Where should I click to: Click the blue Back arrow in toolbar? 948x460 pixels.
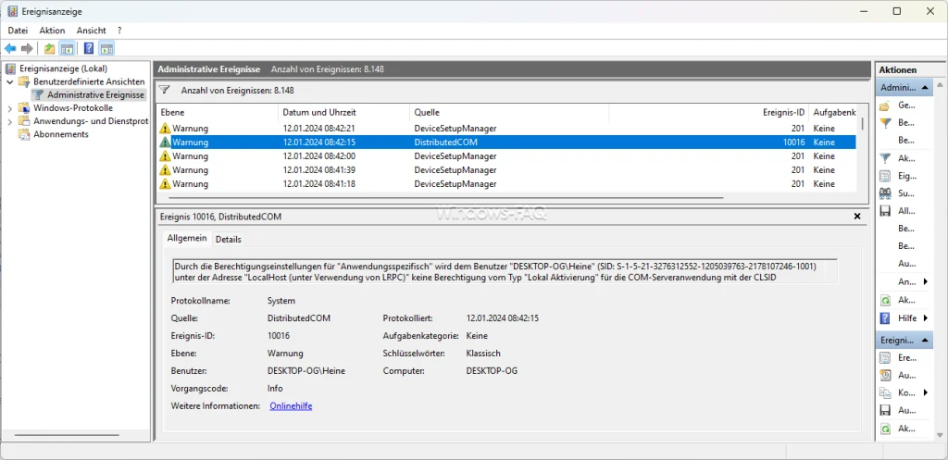pos(10,48)
